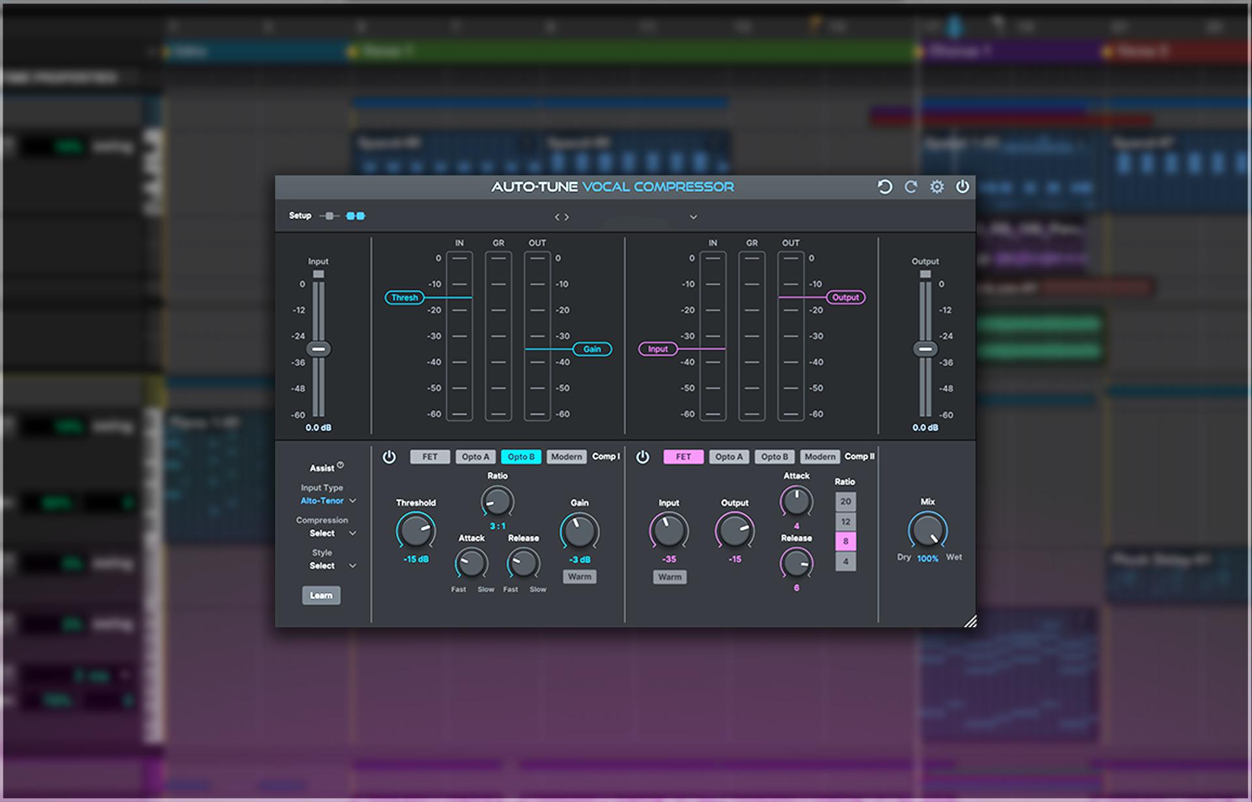Click the Comp II Output -15 value
1252x802 pixels.
tap(735, 559)
